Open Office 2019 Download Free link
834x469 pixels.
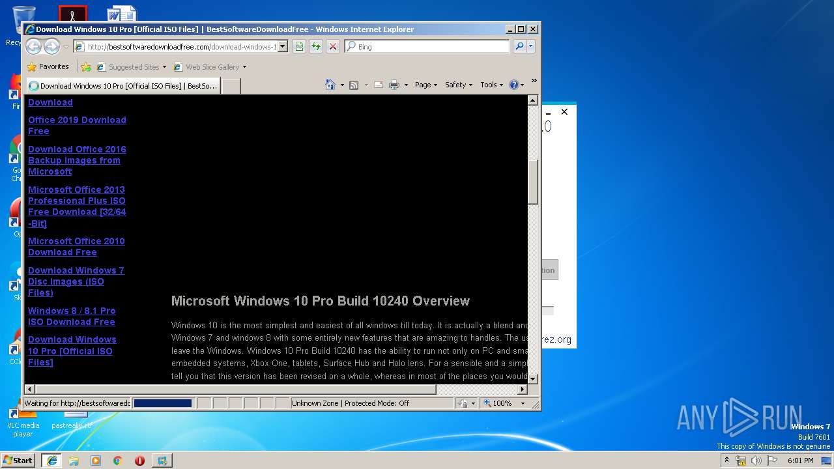77,125
